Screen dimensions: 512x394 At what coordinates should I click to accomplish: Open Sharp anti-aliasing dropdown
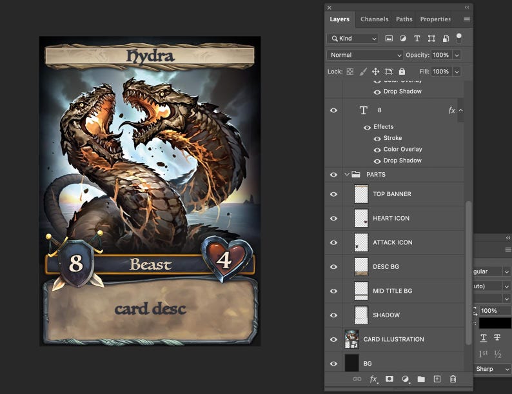point(493,369)
